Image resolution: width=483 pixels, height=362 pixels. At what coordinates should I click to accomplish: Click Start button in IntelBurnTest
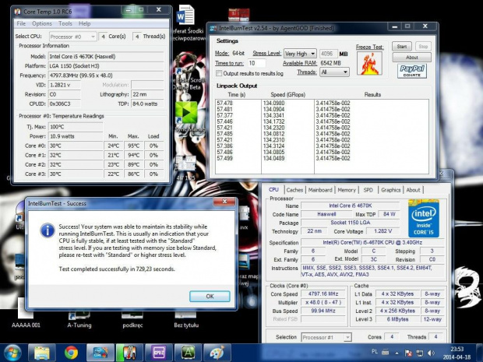(402, 47)
